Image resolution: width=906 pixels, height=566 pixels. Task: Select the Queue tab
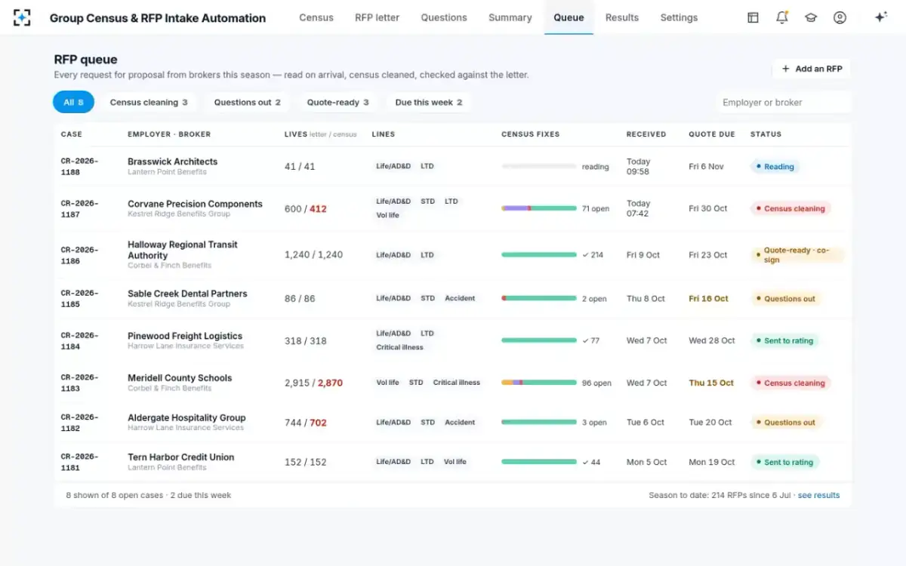point(569,17)
